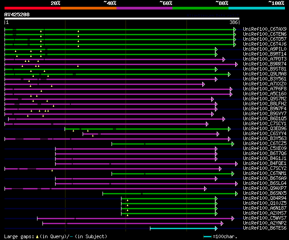Select the UniRef100_B9GVY7 label
Screen dimensions: 289x240
[265, 114]
